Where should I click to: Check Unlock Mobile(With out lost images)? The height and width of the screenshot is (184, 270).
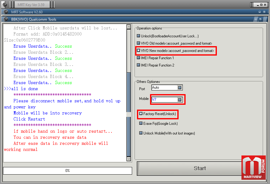pos(141,133)
